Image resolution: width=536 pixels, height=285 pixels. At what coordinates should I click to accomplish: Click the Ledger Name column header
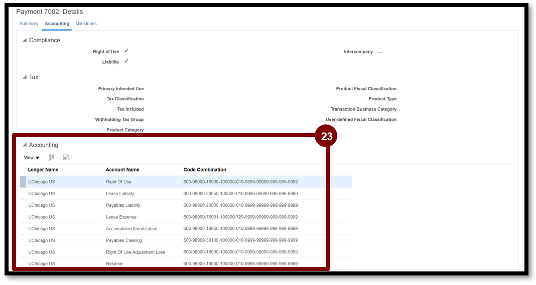pyautogui.click(x=43, y=170)
